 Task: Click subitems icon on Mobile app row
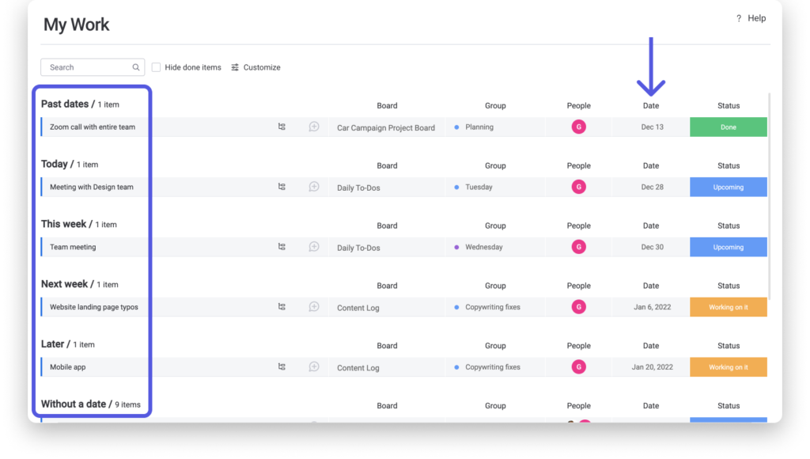click(282, 367)
